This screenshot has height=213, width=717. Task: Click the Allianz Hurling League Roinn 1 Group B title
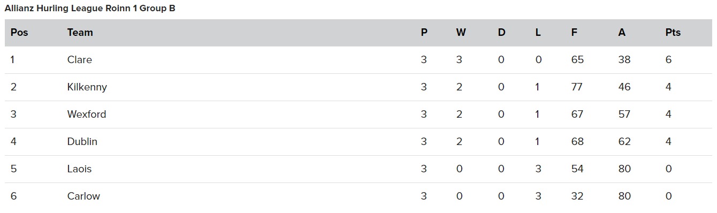90,9
